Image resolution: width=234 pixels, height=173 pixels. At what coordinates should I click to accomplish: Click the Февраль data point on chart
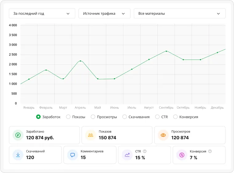coord(46,70)
